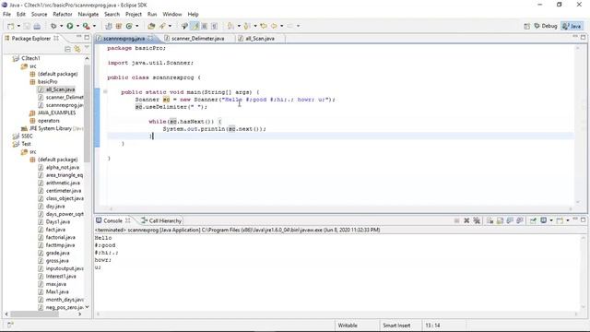Image resolution: width=590 pixels, height=332 pixels.
Task: Click the console Remove Launch X icon
Action: [x=466, y=220]
